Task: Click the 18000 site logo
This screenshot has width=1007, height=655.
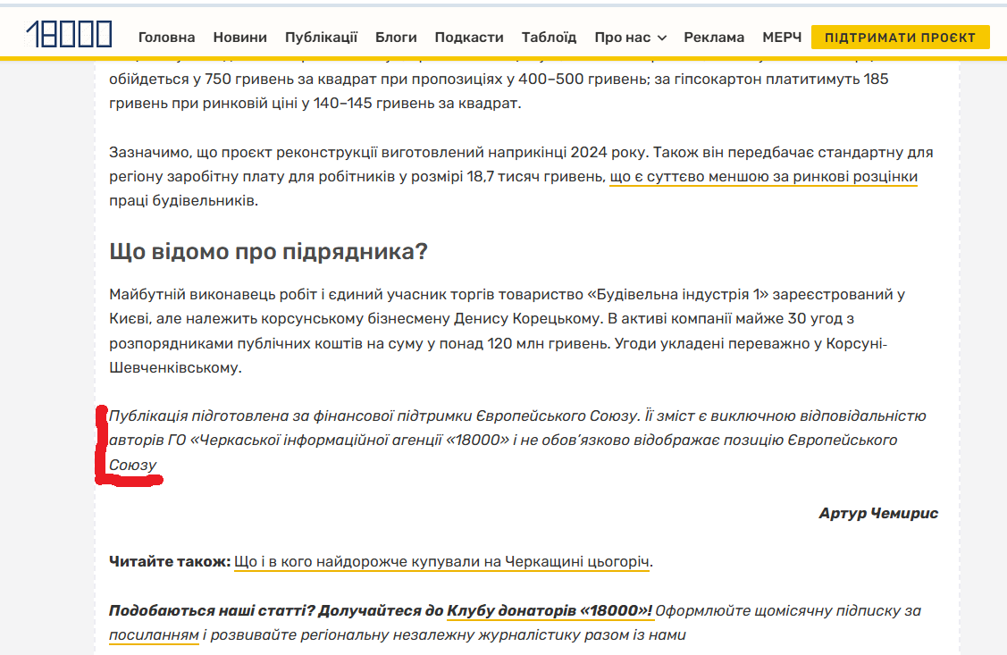Action: (69, 34)
